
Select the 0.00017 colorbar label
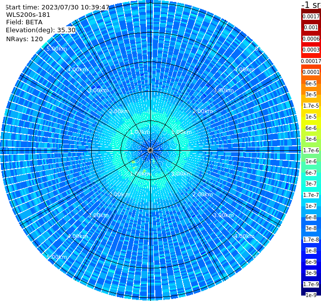pos(311,61)
